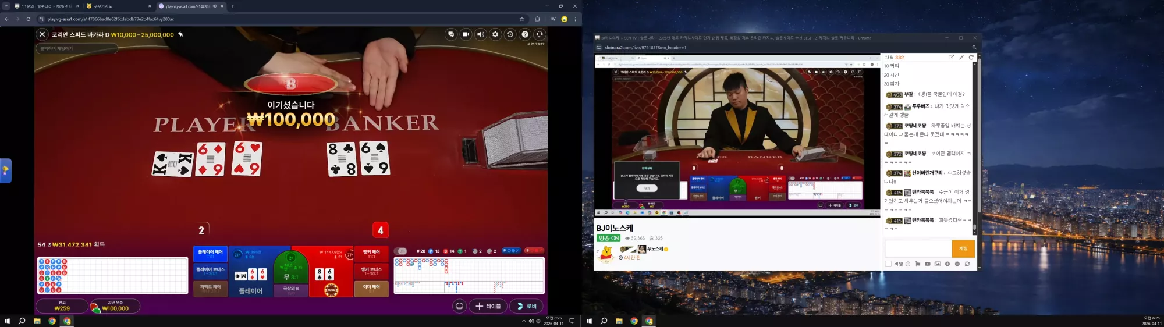Click the 방송 ON badge
The image size is (1164, 327).
click(609, 238)
